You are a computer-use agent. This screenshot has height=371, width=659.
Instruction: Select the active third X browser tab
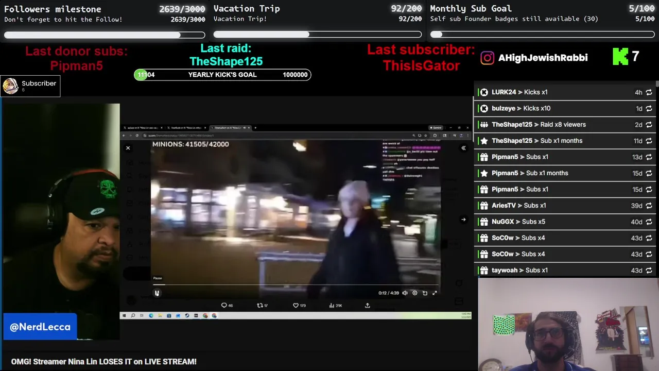coord(230,128)
